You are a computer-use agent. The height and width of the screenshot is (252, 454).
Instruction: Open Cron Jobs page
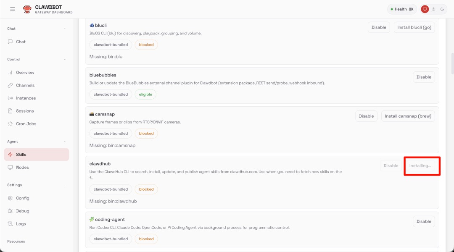point(26,124)
